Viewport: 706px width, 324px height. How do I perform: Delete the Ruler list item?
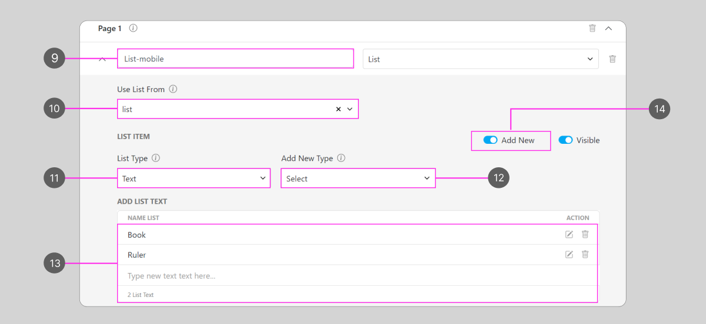[585, 255]
